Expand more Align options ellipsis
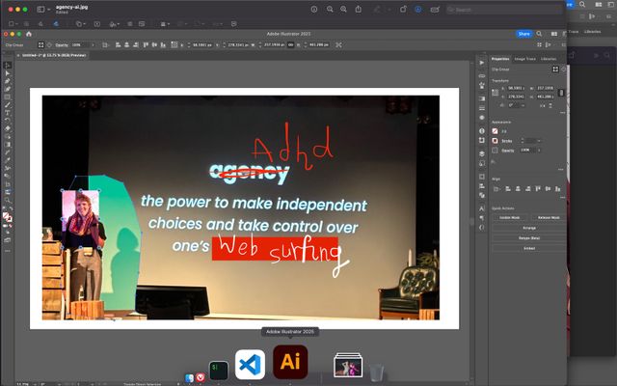This screenshot has height=386, width=617. [562, 197]
